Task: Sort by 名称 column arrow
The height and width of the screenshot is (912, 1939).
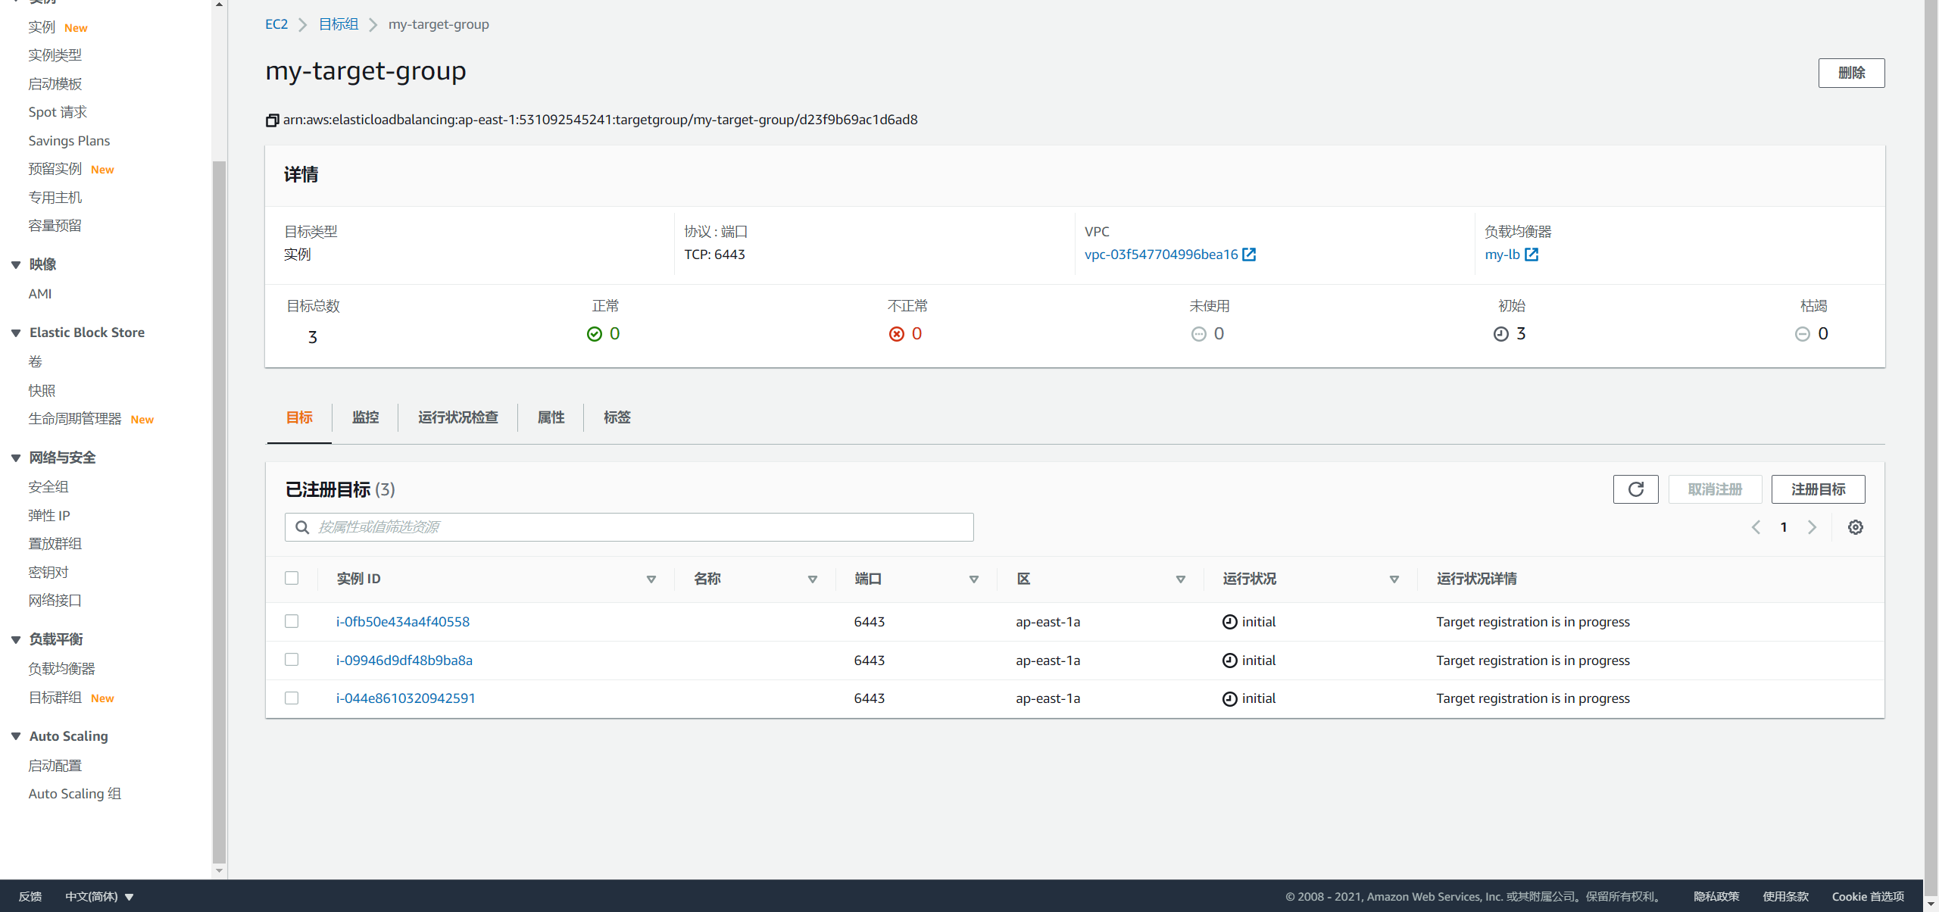Action: click(x=813, y=579)
